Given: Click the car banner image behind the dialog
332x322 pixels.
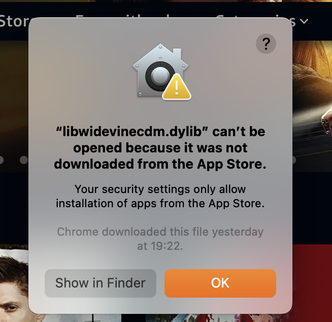Looking at the screenshot, I should pos(312,106).
